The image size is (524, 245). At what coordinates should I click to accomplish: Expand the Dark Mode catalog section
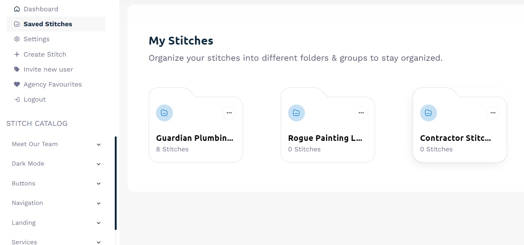pyautogui.click(x=99, y=164)
